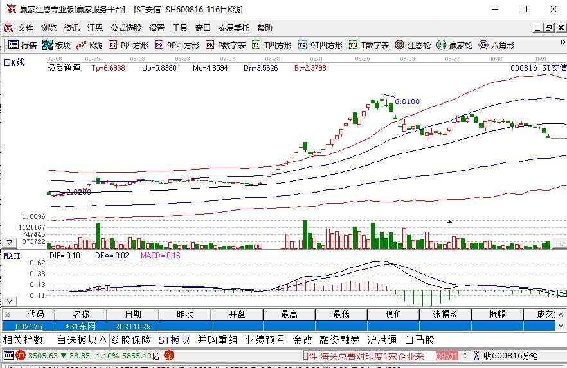The height and width of the screenshot is (368, 567).
Task: Sort by 开盘 column header
Action: pos(237,314)
